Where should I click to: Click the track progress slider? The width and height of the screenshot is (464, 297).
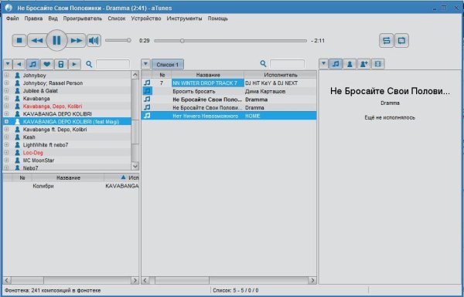[x=230, y=41]
